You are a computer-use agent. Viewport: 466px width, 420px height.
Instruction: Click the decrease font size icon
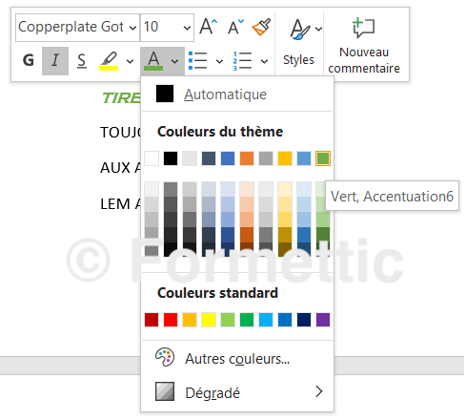pyautogui.click(x=235, y=27)
